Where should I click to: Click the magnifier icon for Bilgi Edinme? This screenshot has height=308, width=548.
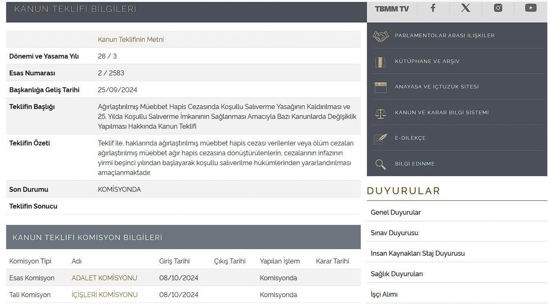click(x=381, y=164)
